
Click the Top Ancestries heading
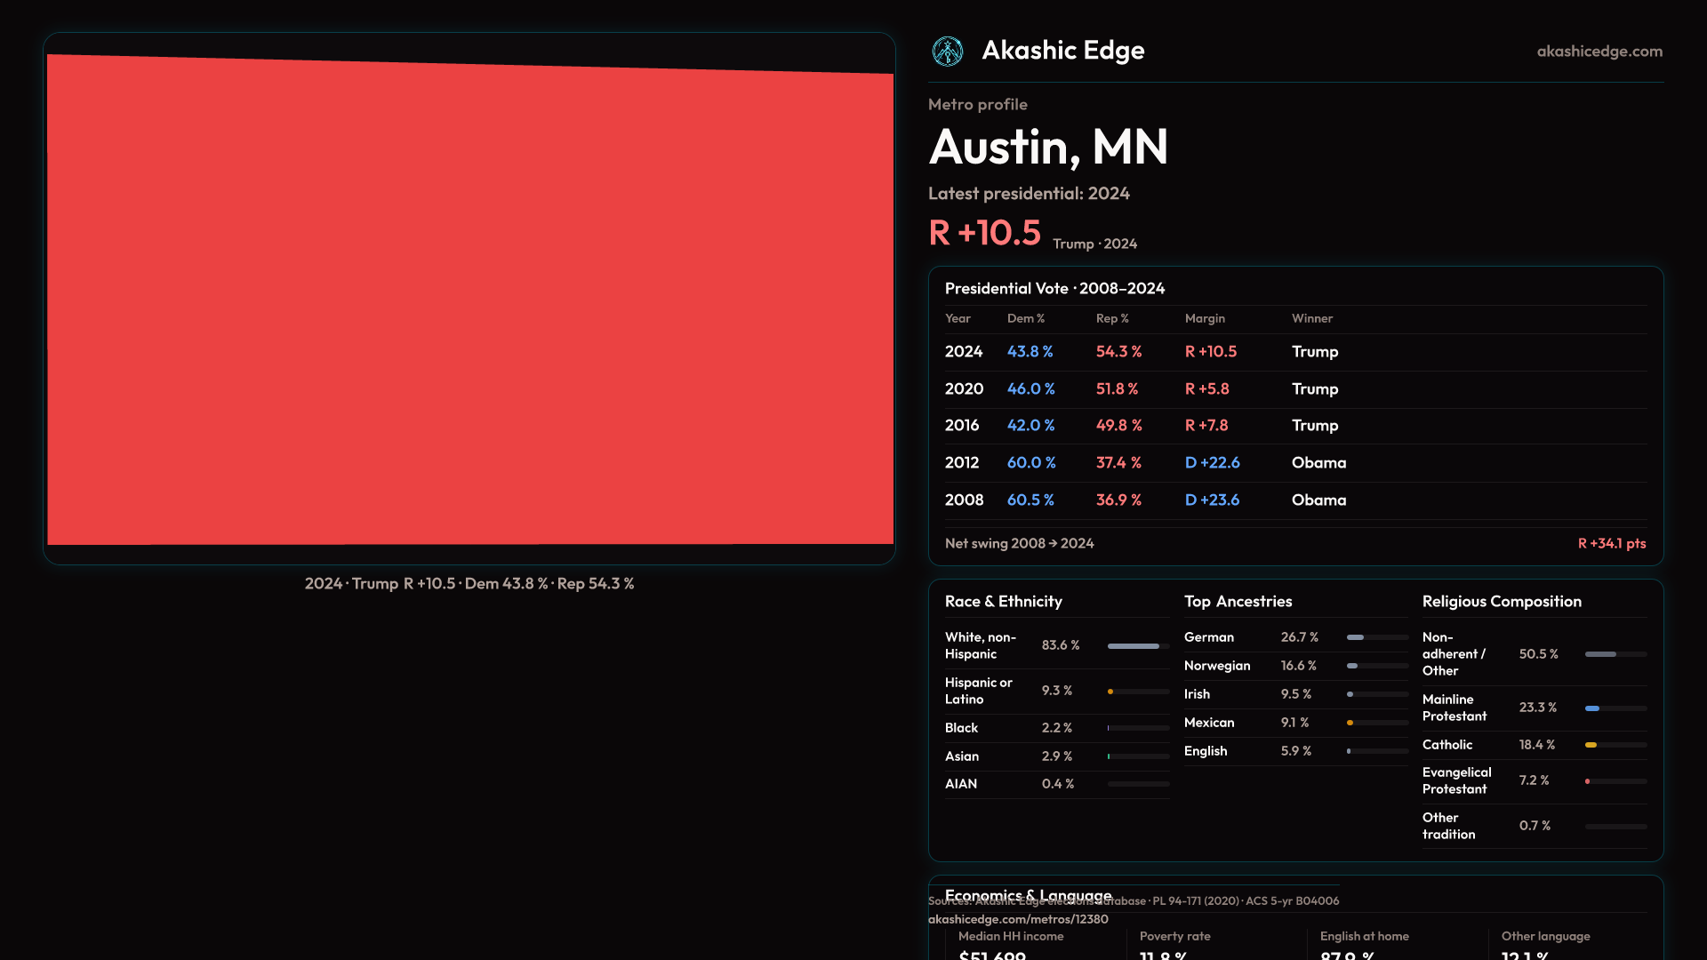point(1238,602)
